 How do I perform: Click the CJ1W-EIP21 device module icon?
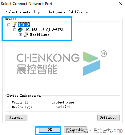pos(20,30)
